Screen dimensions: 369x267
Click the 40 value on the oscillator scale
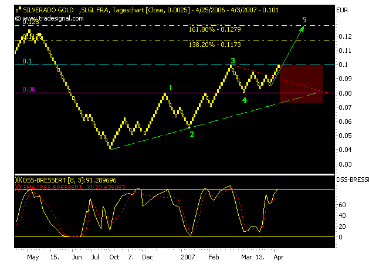(x=342, y=215)
